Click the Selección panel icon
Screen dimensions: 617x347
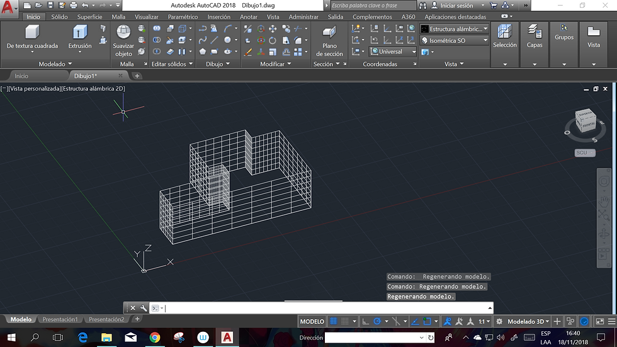click(504, 33)
